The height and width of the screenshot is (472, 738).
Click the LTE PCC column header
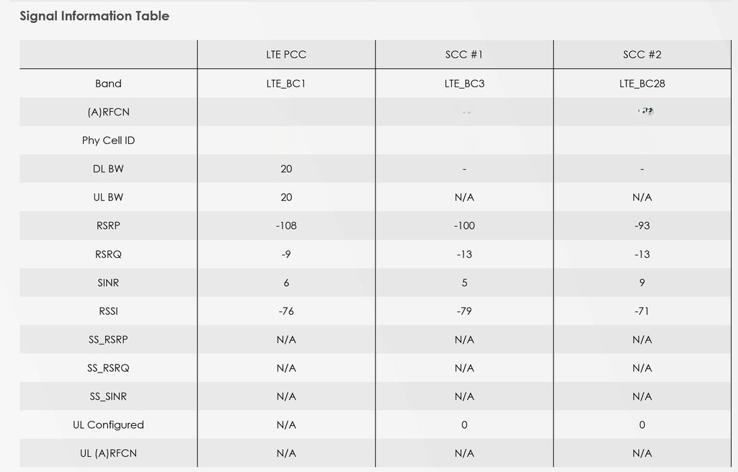286,55
